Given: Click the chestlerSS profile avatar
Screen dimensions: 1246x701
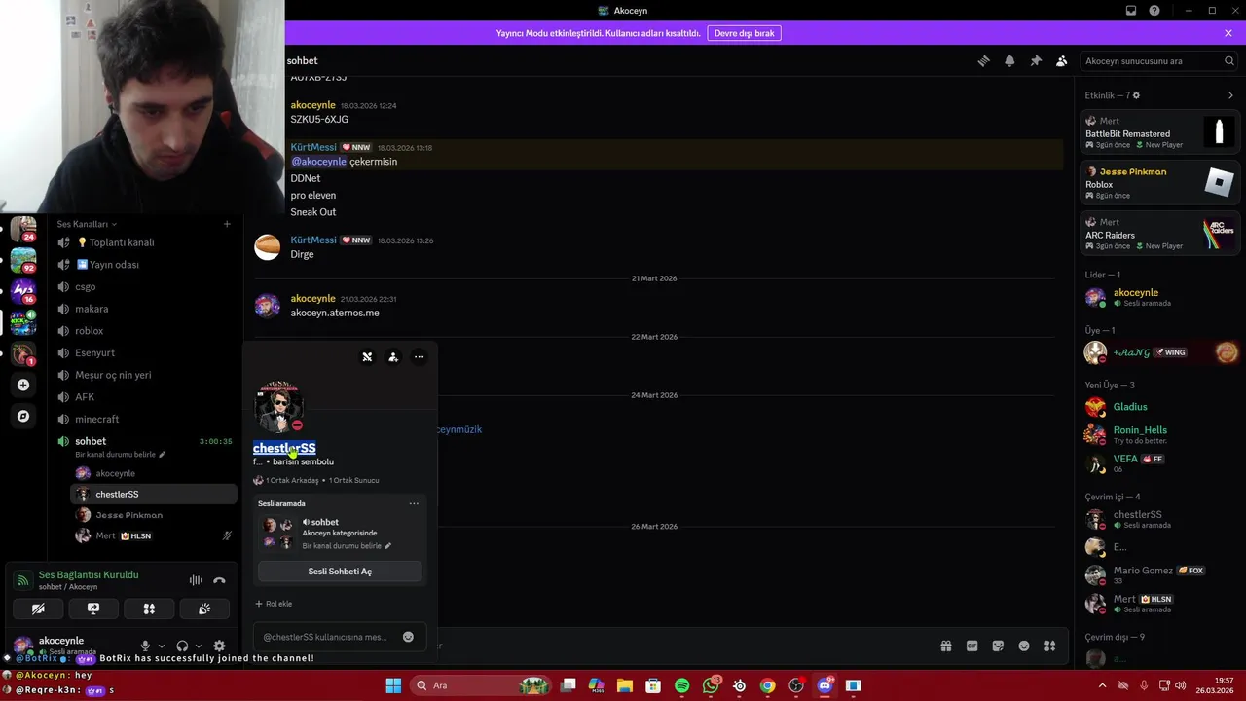Looking at the screenshot, I should click(x=278, y=406).
